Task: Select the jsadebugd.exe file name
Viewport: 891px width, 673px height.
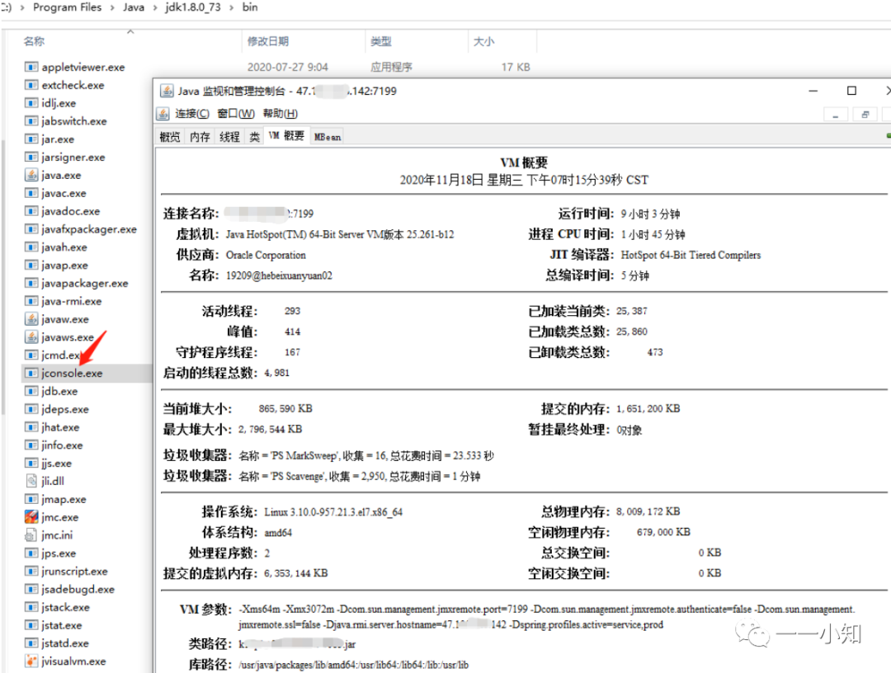Action: click(x=78, y=590)
